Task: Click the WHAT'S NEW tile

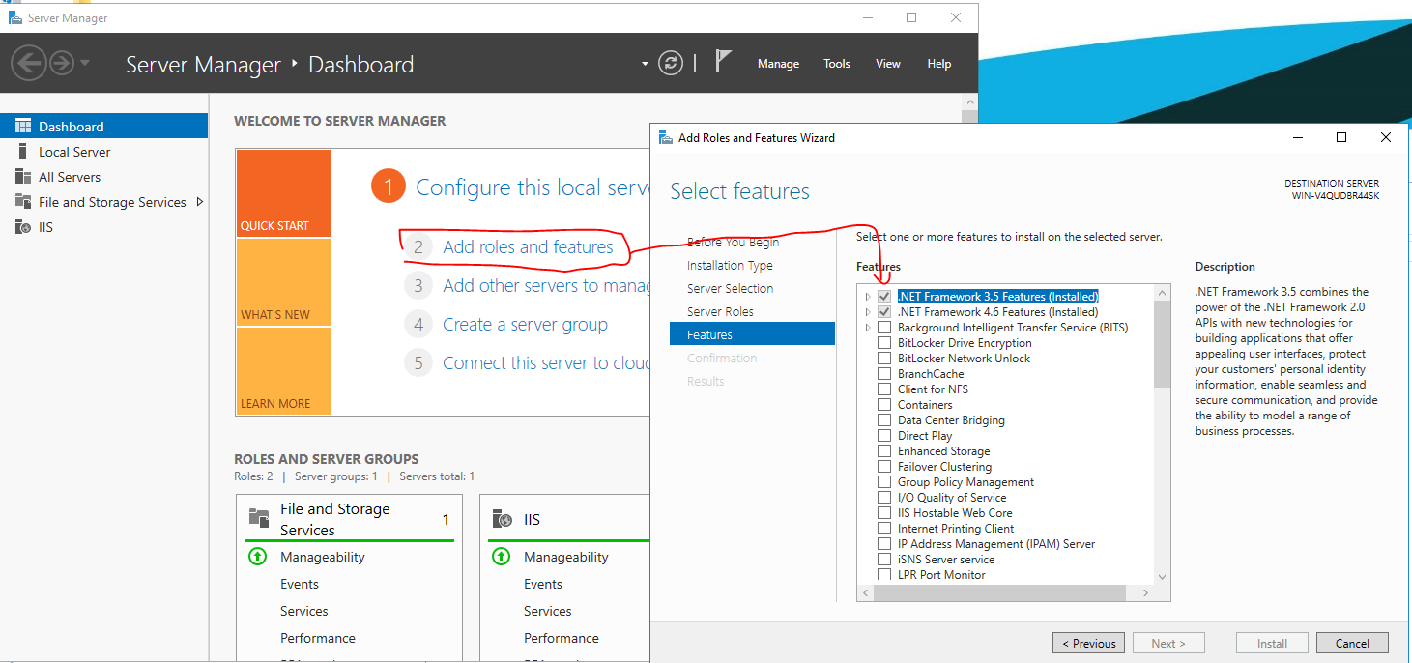Action: click(x=283, y=282)
